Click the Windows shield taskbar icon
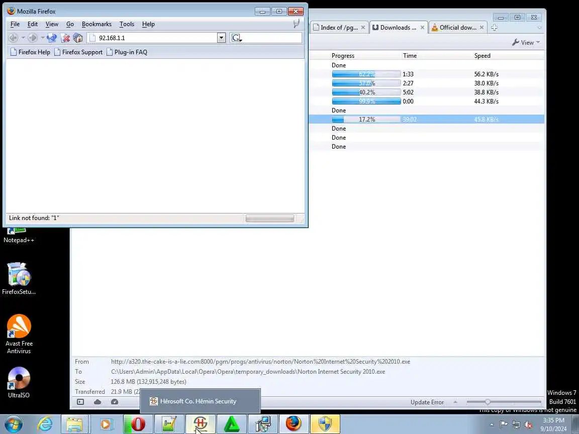This screenshot has height=434, width=579. 325,424
